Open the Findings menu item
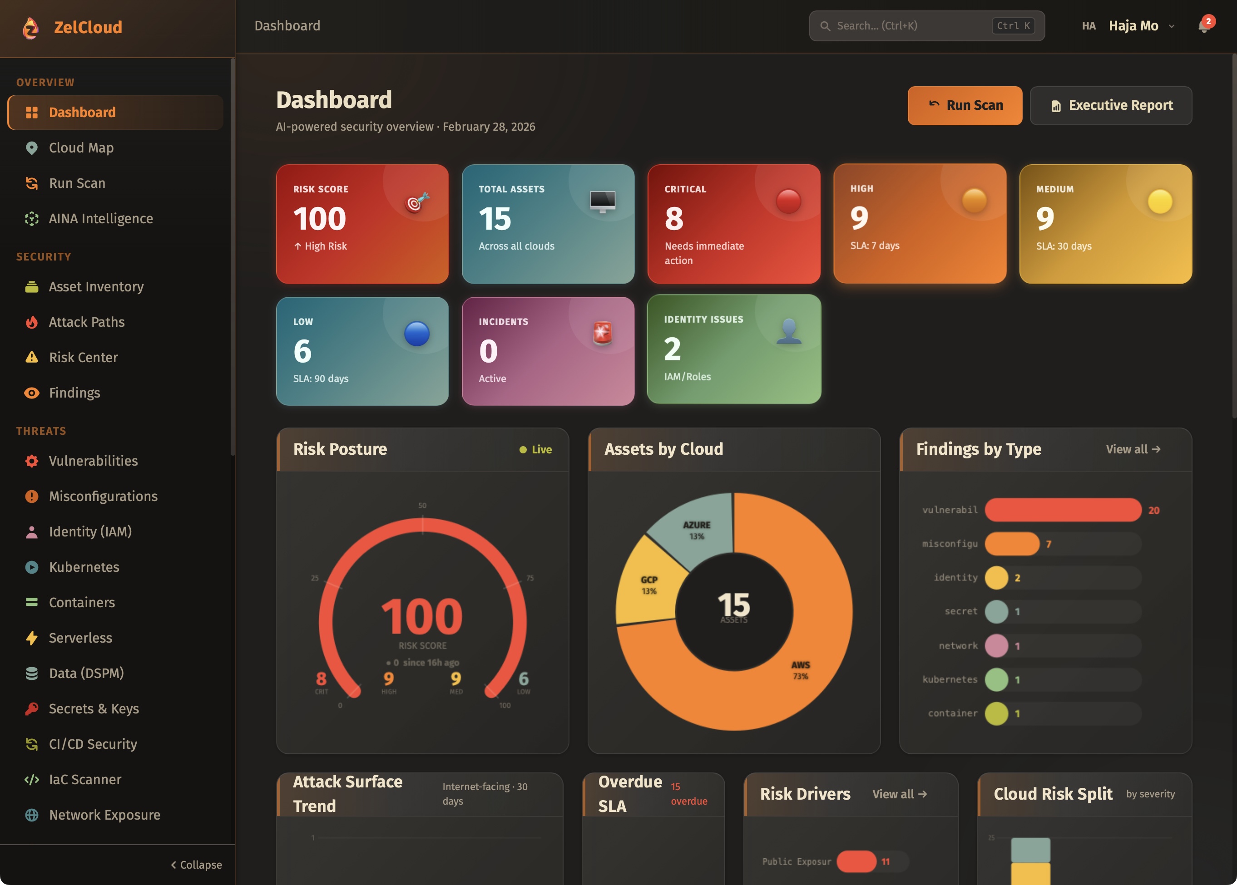This screenshot has width=1237, height=885. point(74,393)
